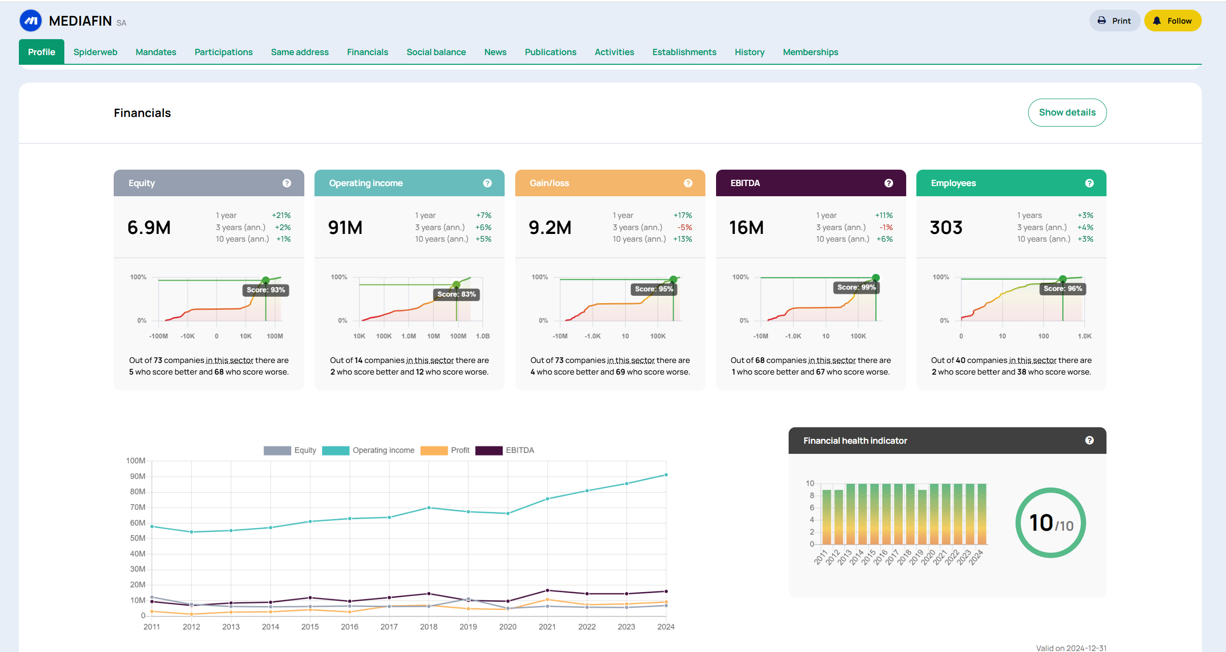This screenshot has height=652, width=1226.
Task: Open help icon on Equity card
Action: [x=287, y=183]
